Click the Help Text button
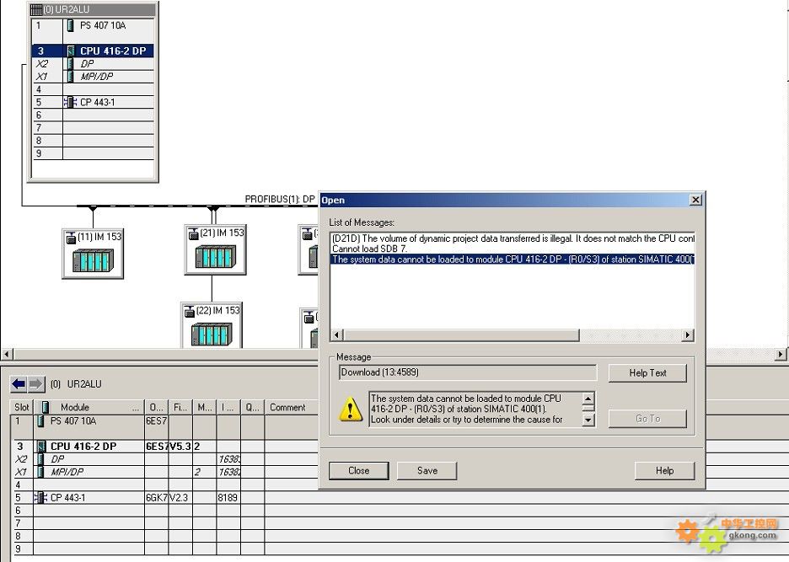Viewport: 789px width, 562px height. coord(647,372)
